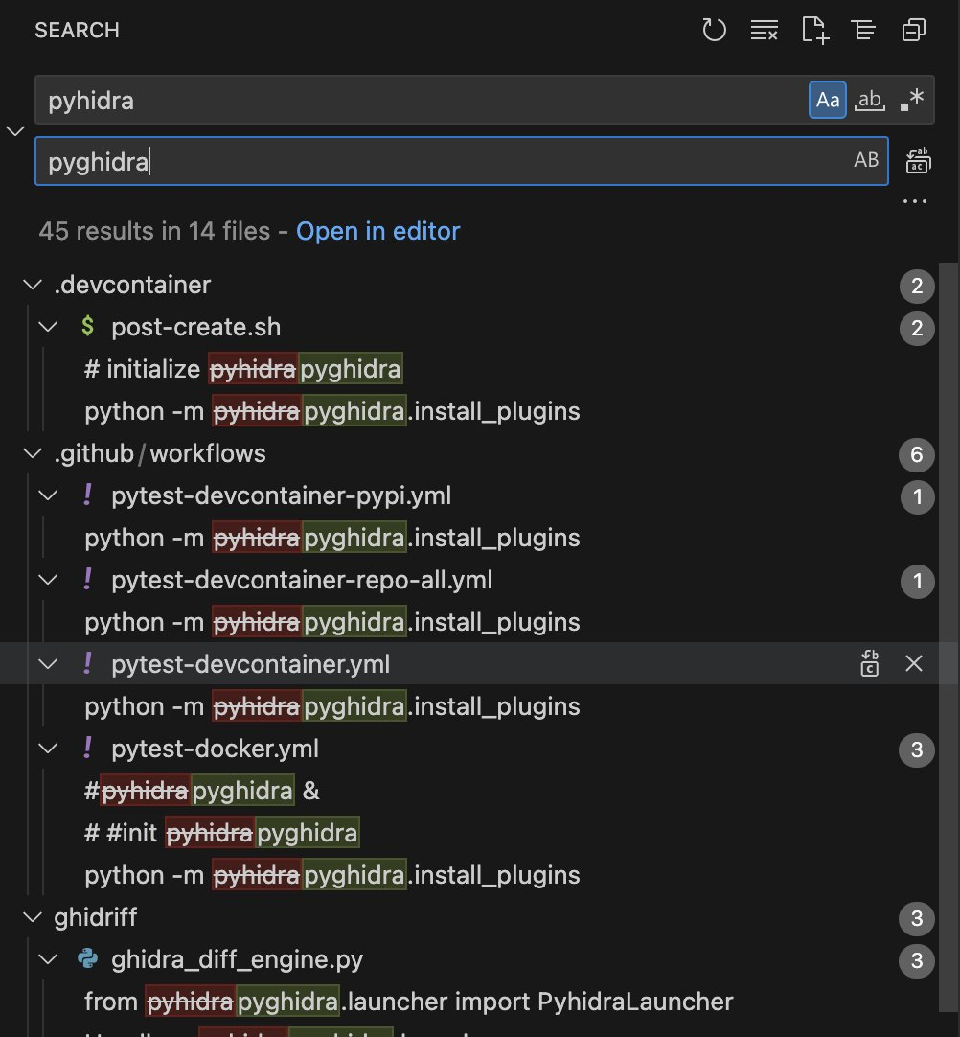Collapse all search results icon

(x=914, y=30)
